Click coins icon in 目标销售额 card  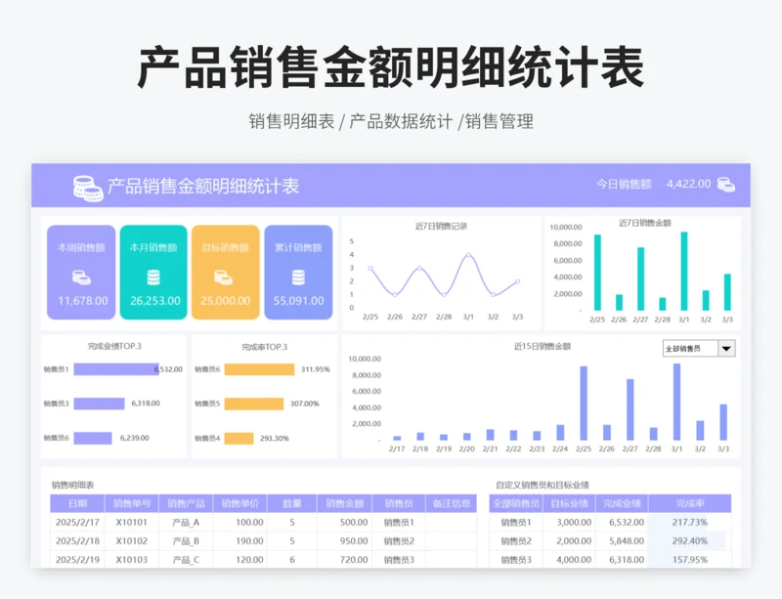[224, 278]
